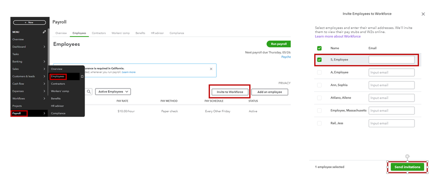The width and height of the screenshot is (441, 181).
Task: Select Overview in the left menu
Action: coord(18,40)
